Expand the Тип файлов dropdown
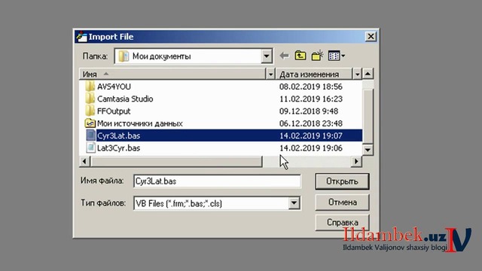 [294, 203]
